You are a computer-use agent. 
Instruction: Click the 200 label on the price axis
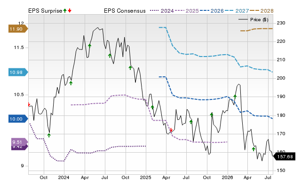(281, 78)
